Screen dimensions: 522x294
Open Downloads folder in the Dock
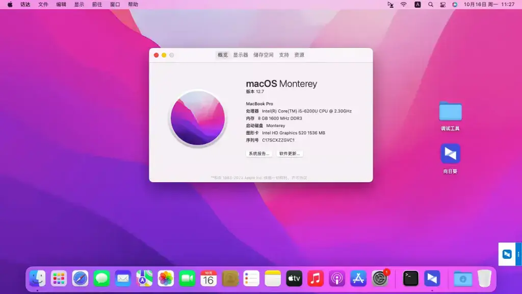pos(463,278)
